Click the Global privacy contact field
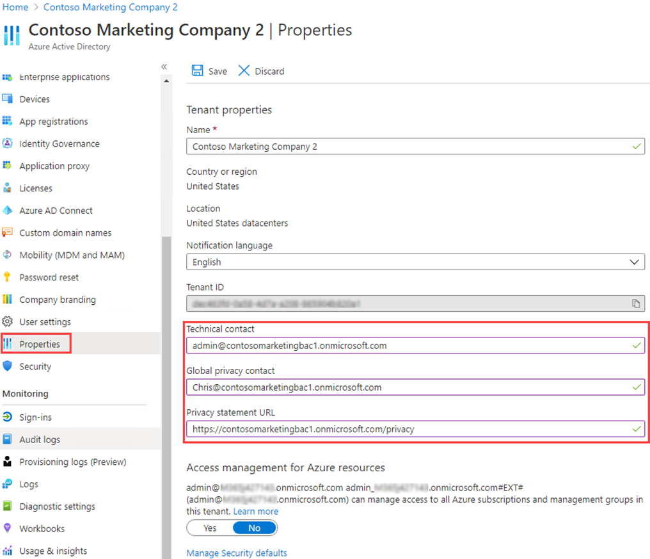The height and width of the screenshot is (559, 650). (x=415, y=387)
